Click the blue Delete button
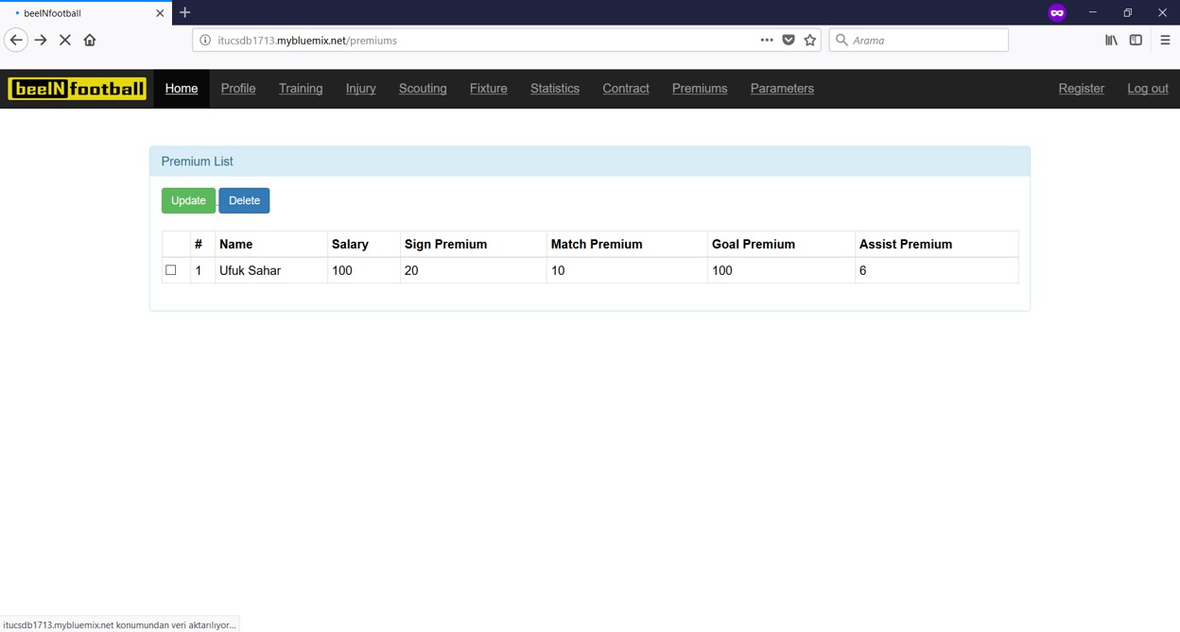This screenshot has width=1180, height=632. click(244, 200)
